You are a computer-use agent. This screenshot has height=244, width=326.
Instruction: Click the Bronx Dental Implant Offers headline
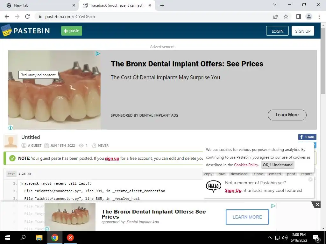[x=187, y=64]
